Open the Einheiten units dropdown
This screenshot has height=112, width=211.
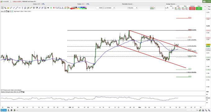110,8
